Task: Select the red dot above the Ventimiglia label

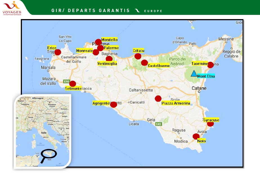Action: 109,59
